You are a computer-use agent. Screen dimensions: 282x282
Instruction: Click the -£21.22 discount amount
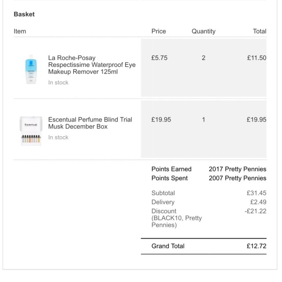point(256,211)
